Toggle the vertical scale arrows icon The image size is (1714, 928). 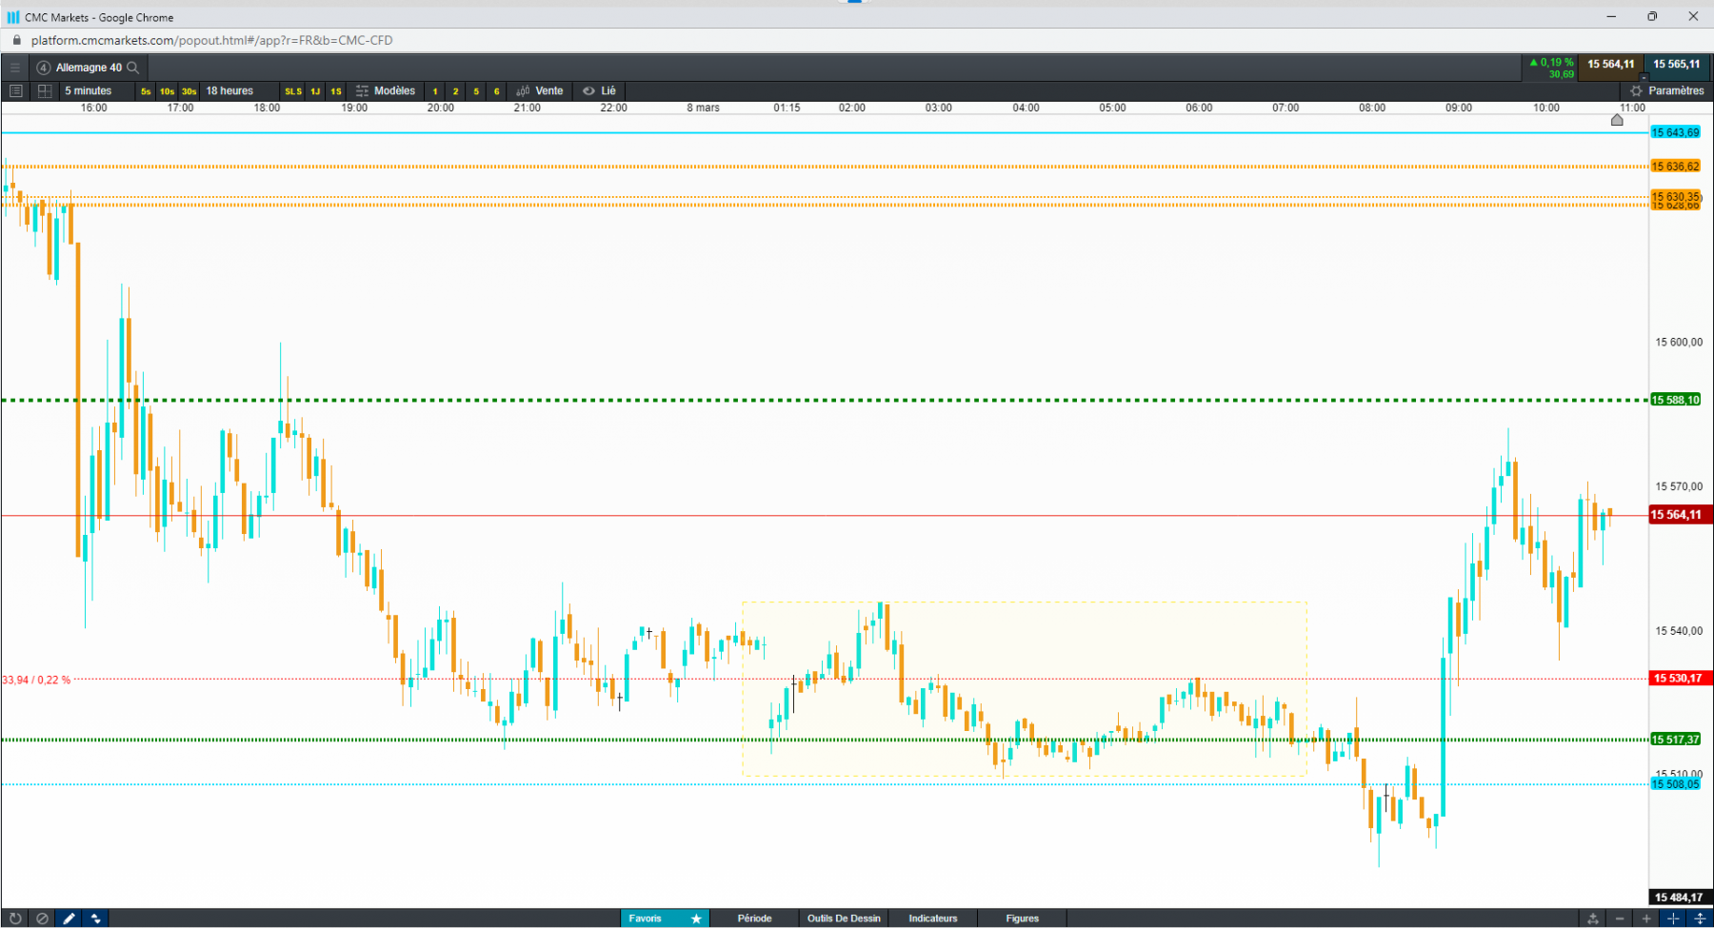coord(1700,918)
